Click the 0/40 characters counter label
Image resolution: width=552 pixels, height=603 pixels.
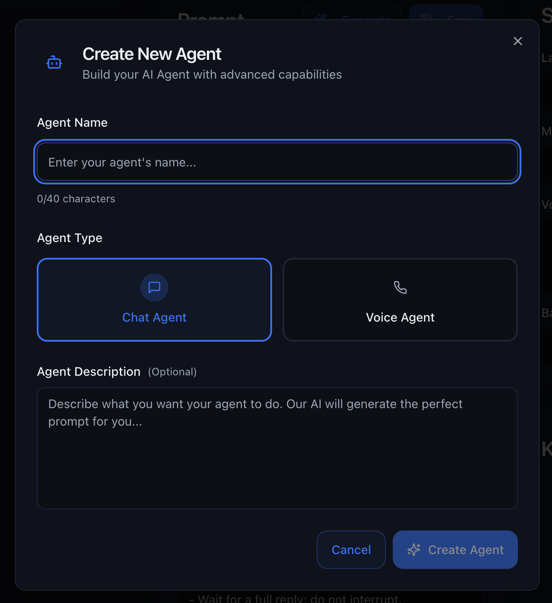point(76,198)
